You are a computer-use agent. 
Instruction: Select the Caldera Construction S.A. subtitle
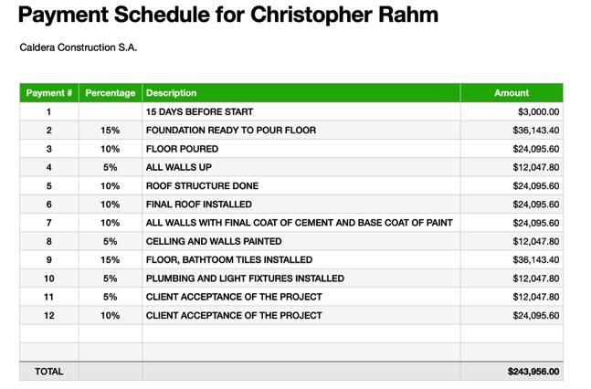click(x=78, y=47)
